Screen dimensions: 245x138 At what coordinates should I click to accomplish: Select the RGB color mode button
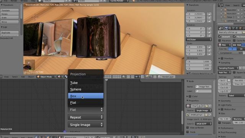tap(239, 45)
